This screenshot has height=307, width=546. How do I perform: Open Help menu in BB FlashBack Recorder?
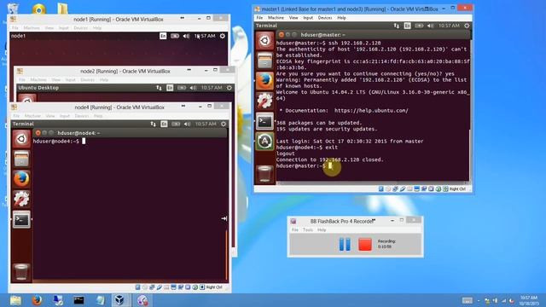point(322,230)
